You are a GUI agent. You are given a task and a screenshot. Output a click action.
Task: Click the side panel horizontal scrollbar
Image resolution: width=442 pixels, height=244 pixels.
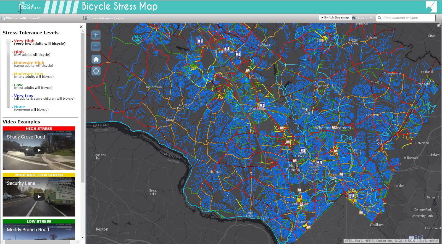(37, 242)
